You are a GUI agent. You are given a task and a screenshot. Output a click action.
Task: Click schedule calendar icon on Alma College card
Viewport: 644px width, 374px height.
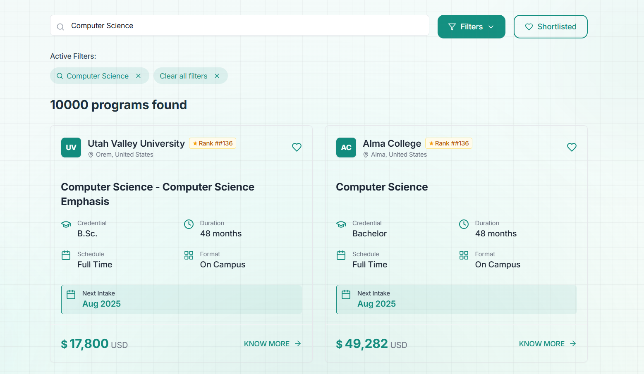click(341, 255)
